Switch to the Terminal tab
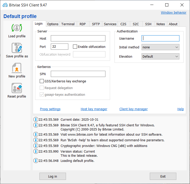 (x=68, y=24)
